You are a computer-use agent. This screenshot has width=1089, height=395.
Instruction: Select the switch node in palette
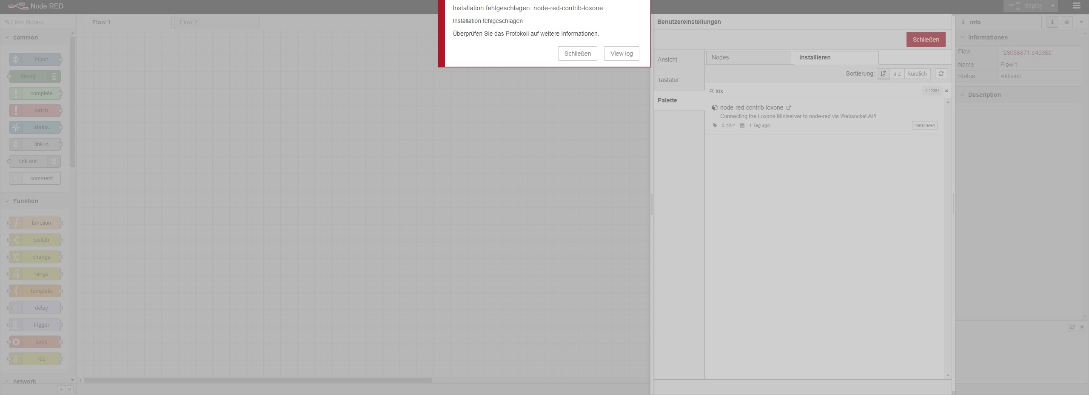35,240
